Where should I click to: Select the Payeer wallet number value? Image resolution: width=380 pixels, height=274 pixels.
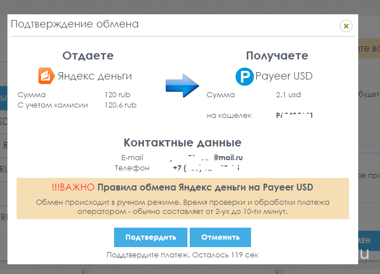tap(295, 116)
